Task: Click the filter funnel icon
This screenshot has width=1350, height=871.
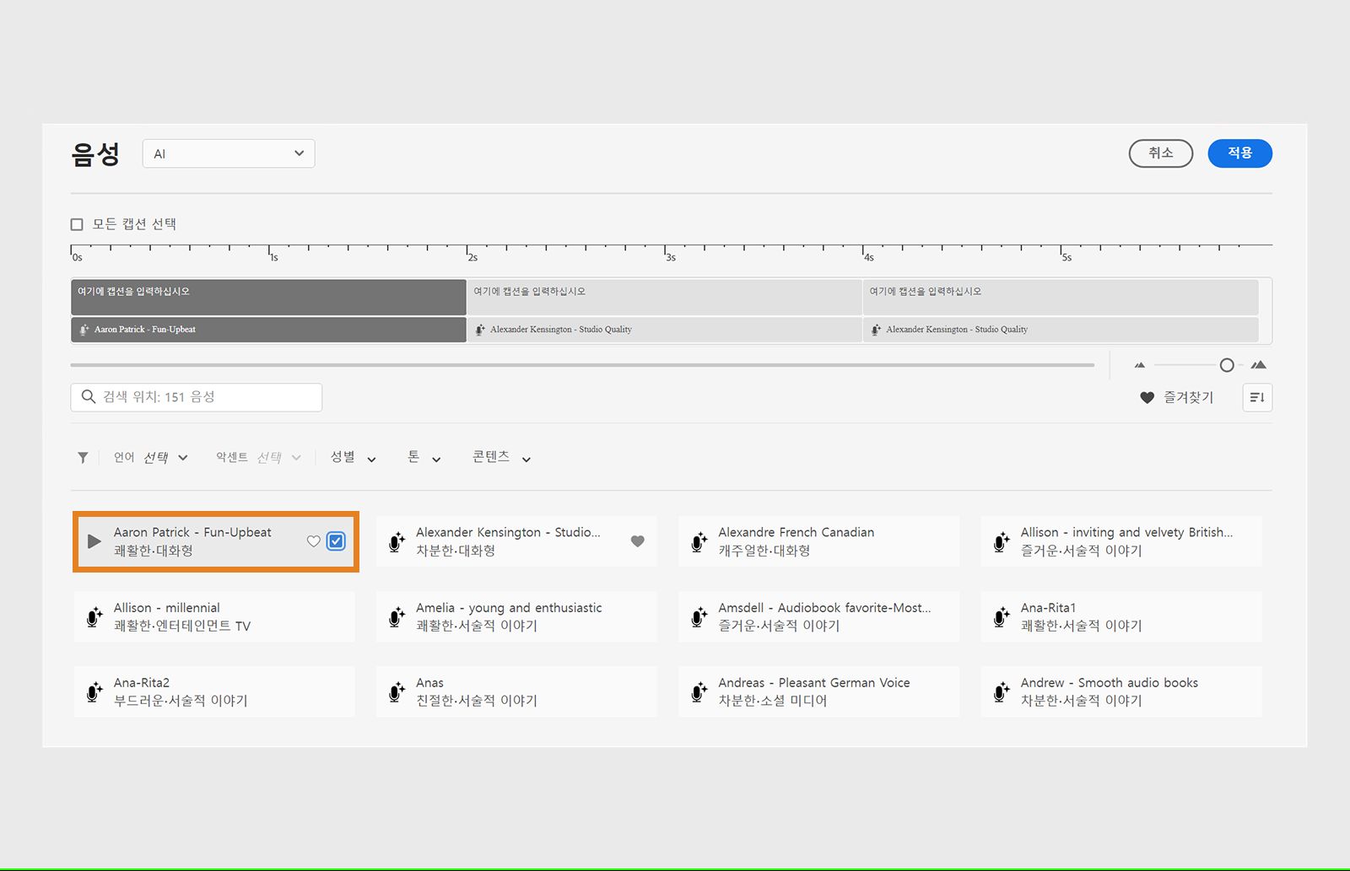Action: coord(83,458)
